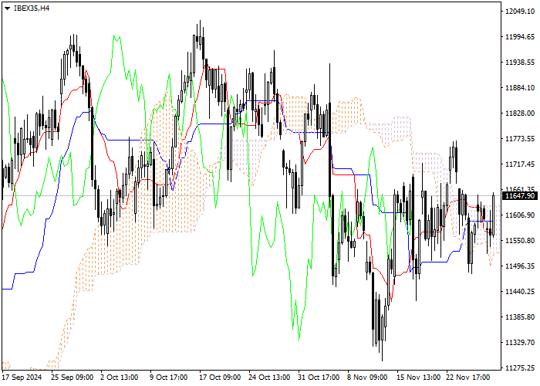This screenshot has width=540, height=386.
Task: Click the 22 Nov 17:00 time label
Action: pyautogui.click(x=468, y=378)
